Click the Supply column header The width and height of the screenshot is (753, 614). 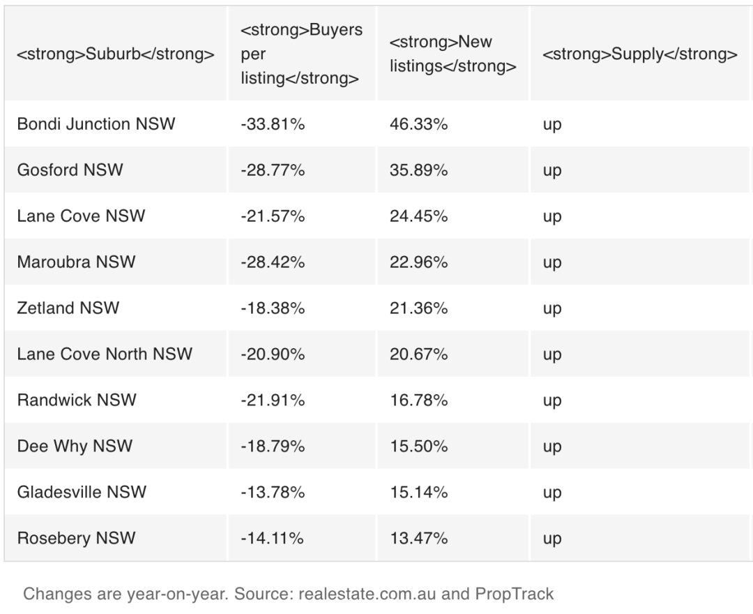(639, 54)
